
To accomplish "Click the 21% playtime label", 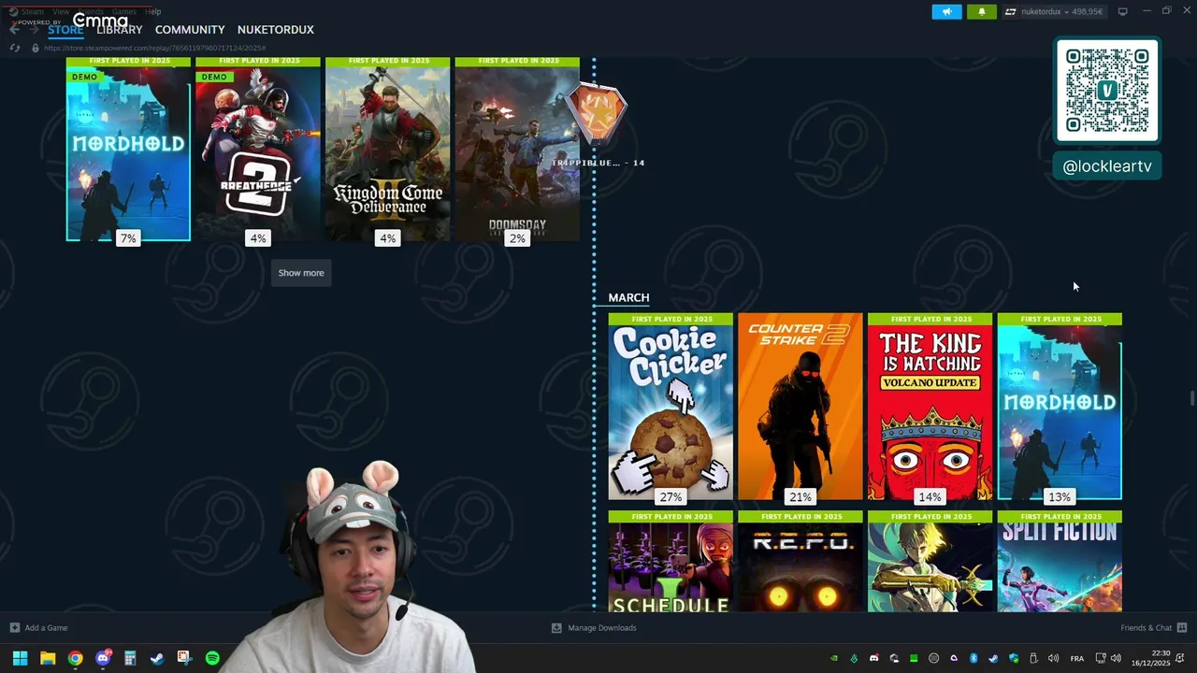I will pos(800,496).
